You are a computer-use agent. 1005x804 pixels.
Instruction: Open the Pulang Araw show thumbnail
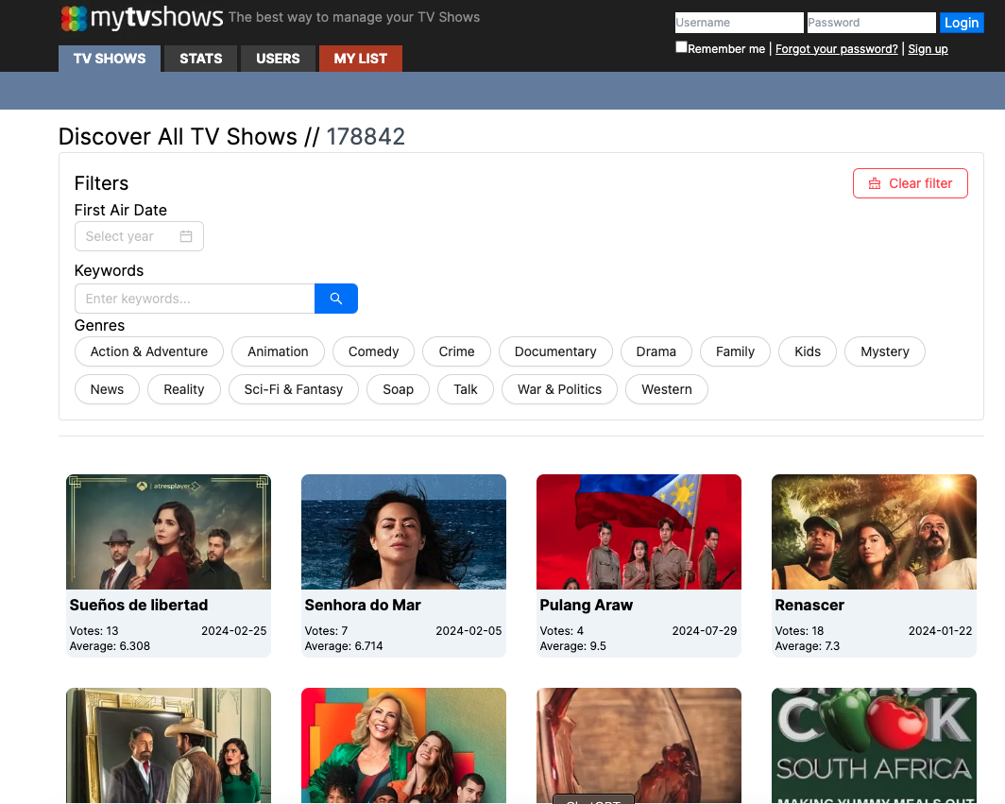click(639, 531)
